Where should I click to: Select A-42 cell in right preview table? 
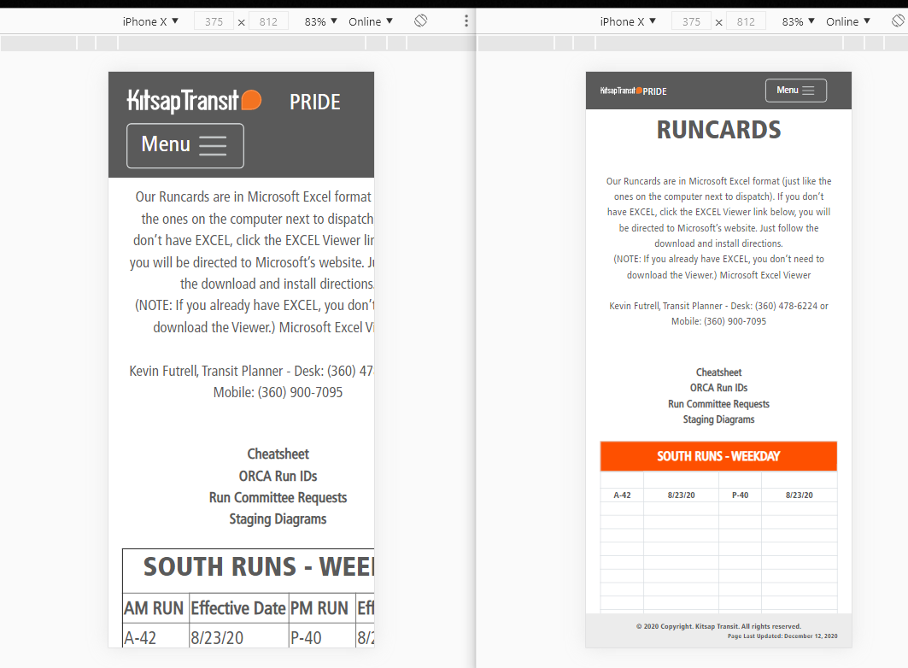coord(622,495)
